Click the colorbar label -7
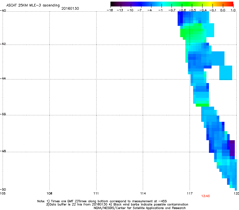This screenshot has height=210, width=239. point(140,10)
